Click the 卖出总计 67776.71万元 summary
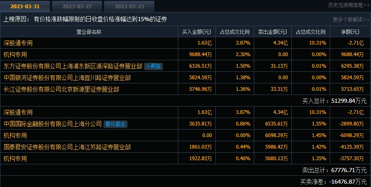The height and width of the screenshot is (187, 371). coord(334,170)
